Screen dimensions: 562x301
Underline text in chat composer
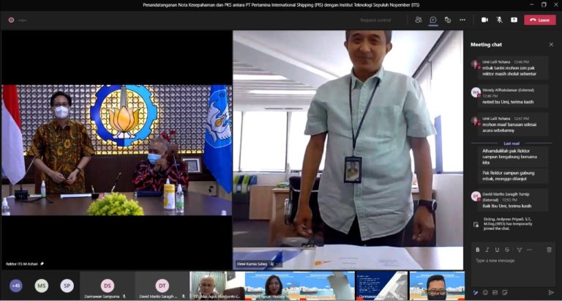coord(496,250)
